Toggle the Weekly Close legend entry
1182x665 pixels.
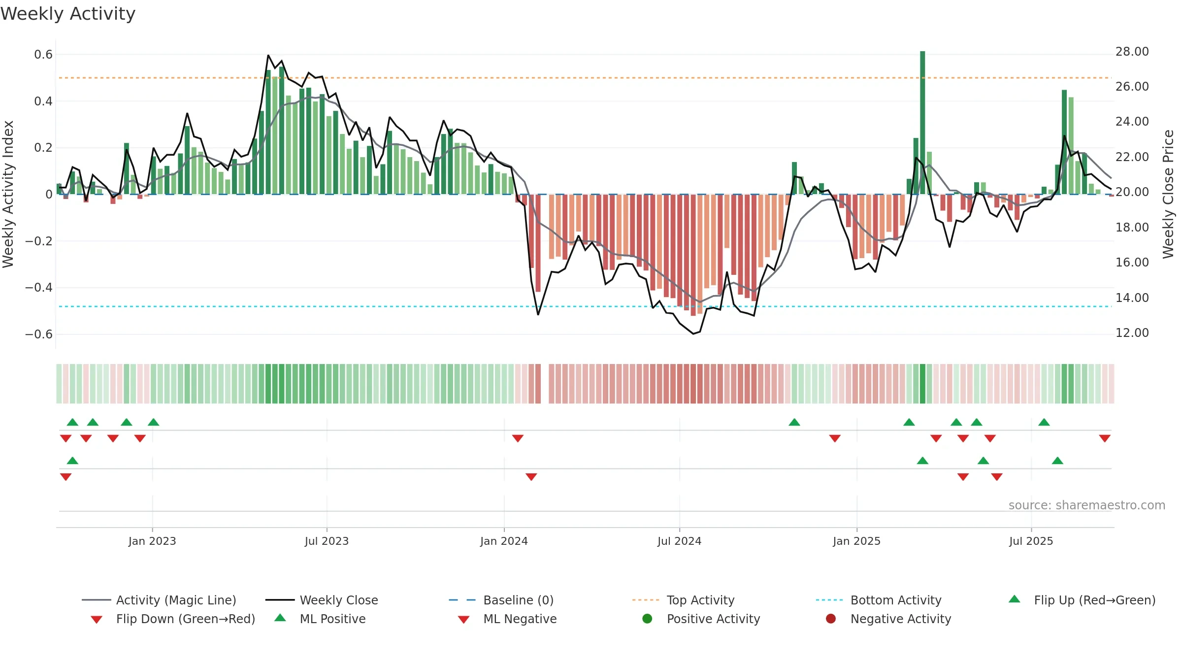coord(322,600)
